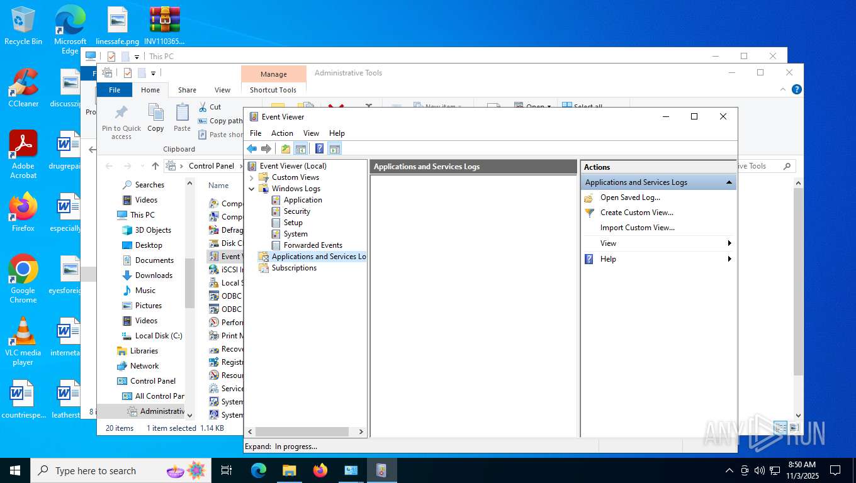Select the Windows Logs folder
Image resolution: width=856 pixels, height=483 pixels.
click(296, 189)
